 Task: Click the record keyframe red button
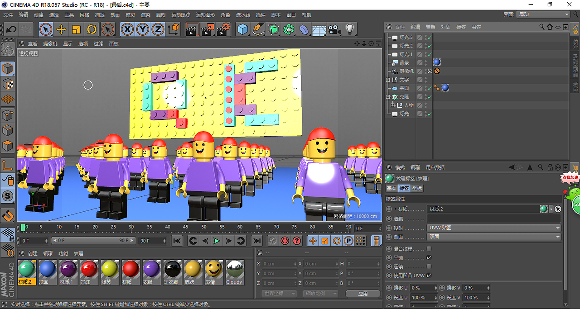coord(285,241)
